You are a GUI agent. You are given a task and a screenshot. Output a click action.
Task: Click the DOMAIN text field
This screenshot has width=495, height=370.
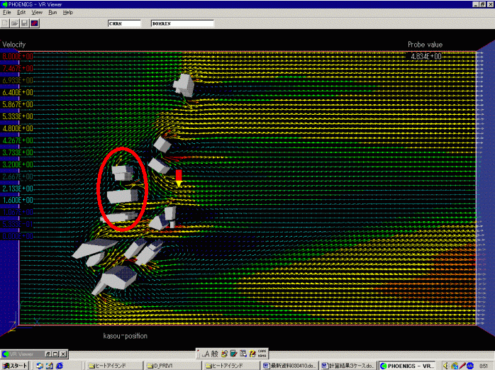tap(182, 23)
